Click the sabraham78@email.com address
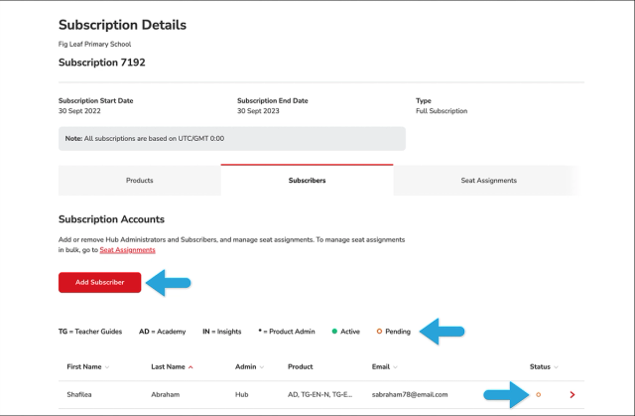This screenshot has width=635, height=416. point(410,394)
